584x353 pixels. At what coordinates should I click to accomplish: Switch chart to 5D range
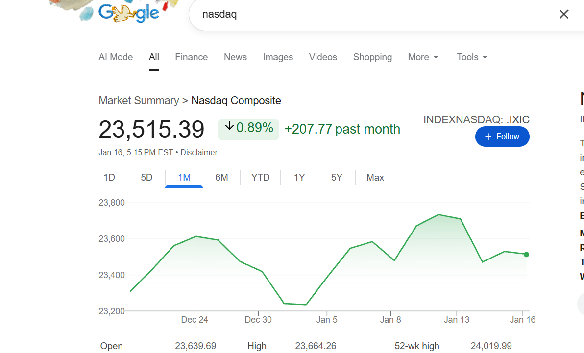point(146,177)
